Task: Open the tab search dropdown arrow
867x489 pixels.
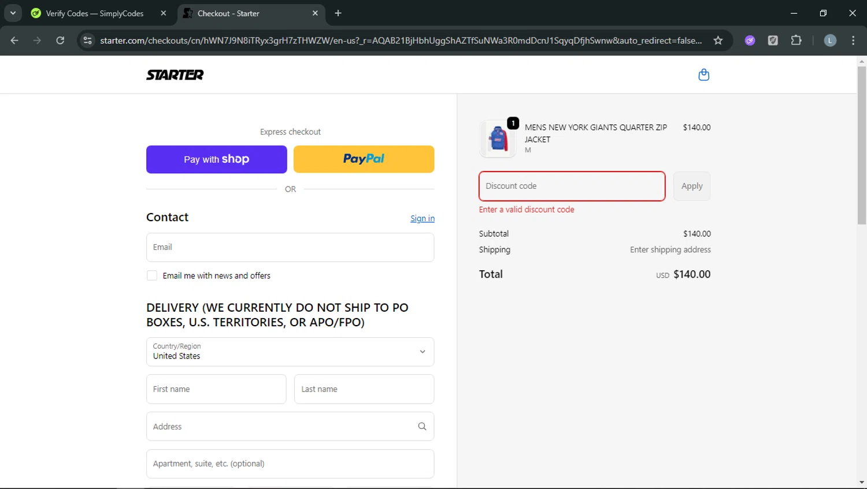Action: click(13, 13)
